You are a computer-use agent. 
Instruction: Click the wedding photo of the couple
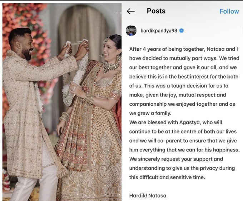[62, 102]
